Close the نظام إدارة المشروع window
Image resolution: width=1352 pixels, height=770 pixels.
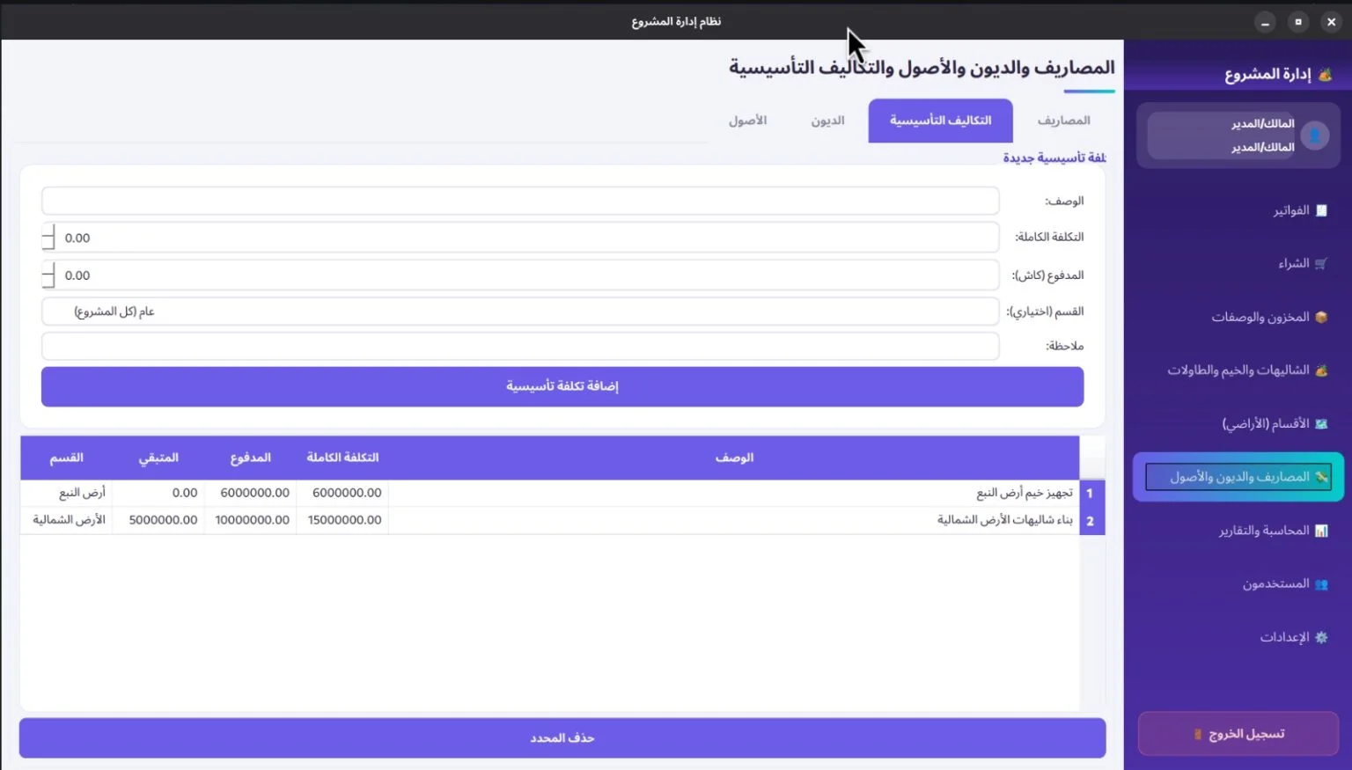(x=1331, y=22)
